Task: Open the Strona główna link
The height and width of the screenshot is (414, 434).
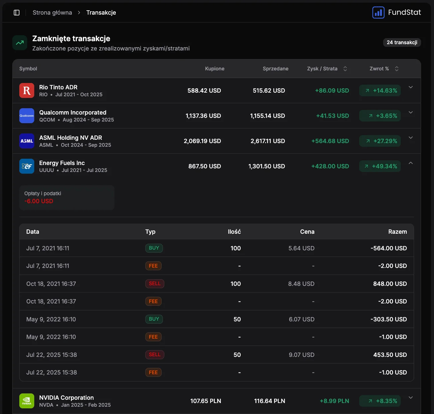Action: pyautogui.click(x=52, y=12)
